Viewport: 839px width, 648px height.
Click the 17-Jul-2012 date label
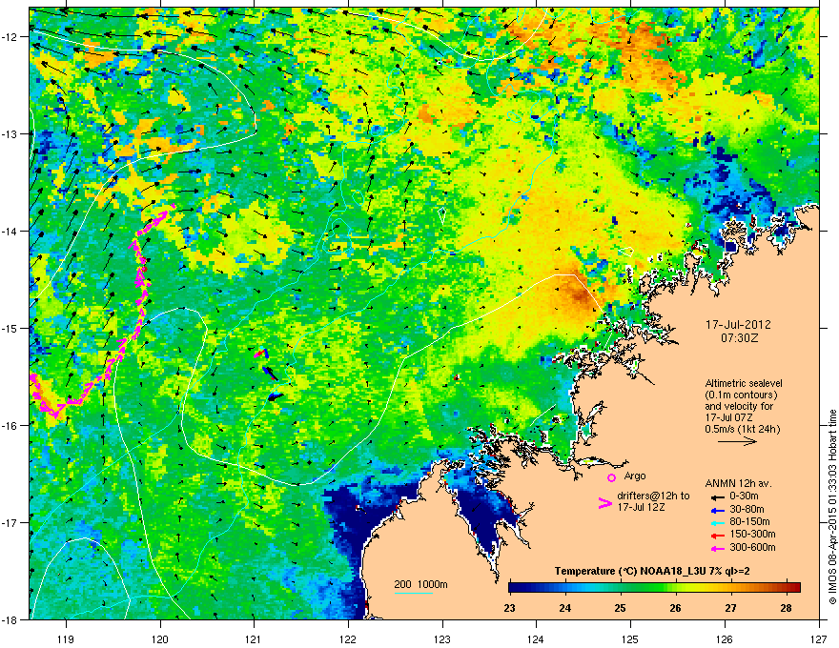[738, 325]
